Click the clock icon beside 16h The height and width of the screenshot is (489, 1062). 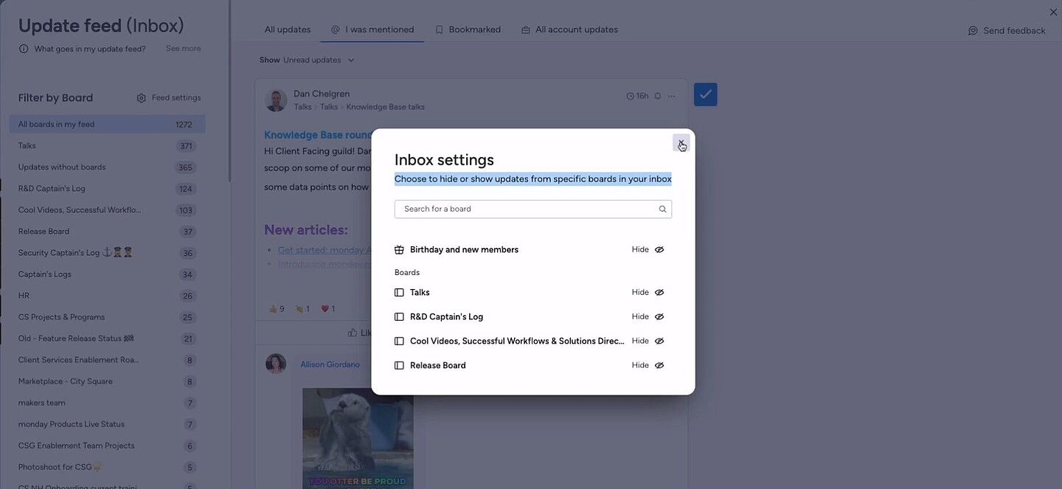631,96
